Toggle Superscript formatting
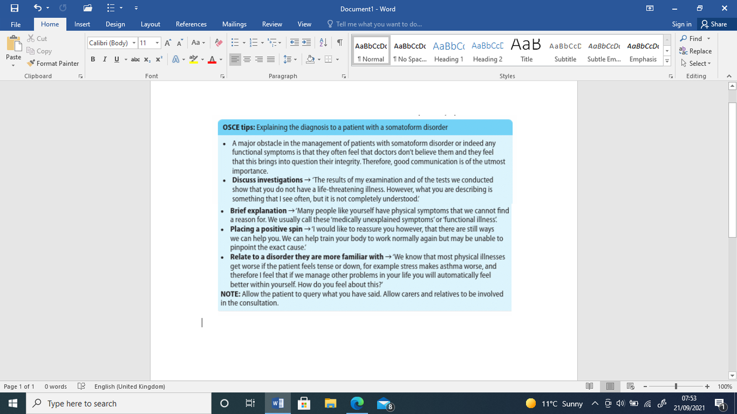Screen dimensions: 737x414 pyautogui.click(x=159, y=59)
